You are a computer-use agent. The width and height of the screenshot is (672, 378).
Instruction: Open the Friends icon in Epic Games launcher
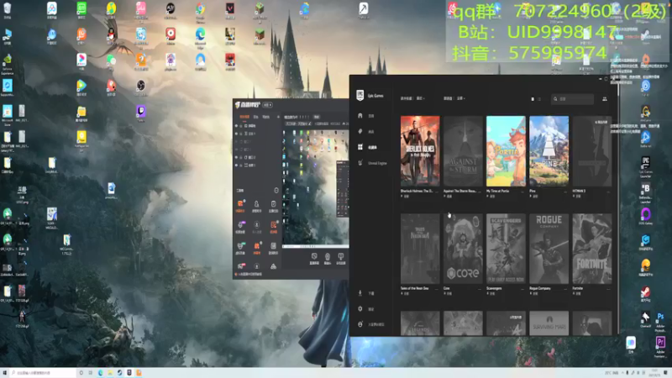pos(605,99)
